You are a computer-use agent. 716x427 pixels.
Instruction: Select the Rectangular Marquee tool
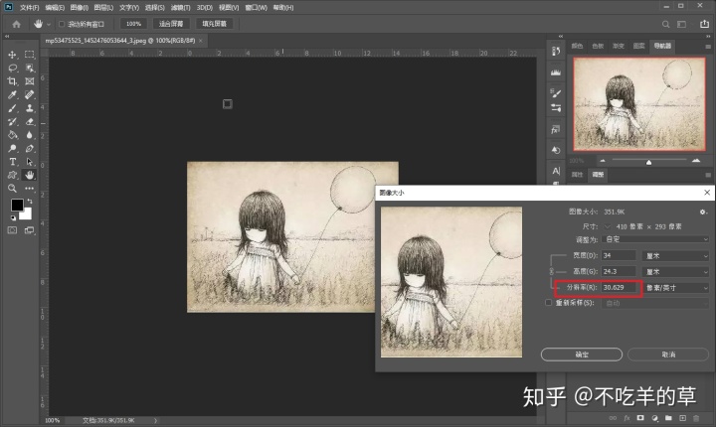click(30, 55)
